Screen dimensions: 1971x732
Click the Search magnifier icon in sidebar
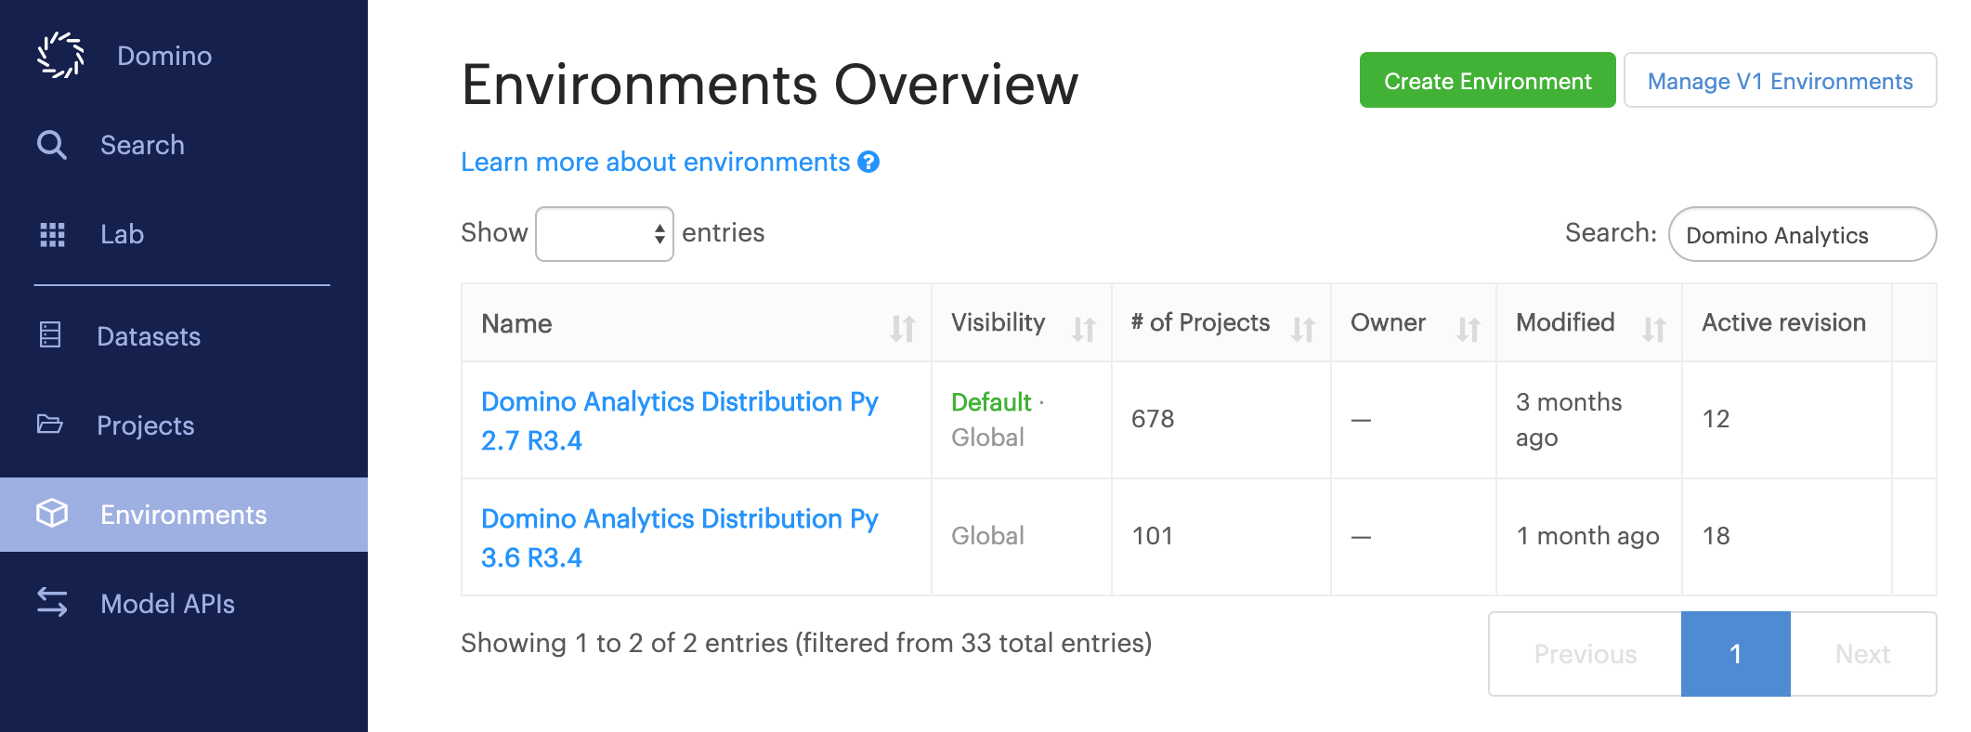(52, 145)
